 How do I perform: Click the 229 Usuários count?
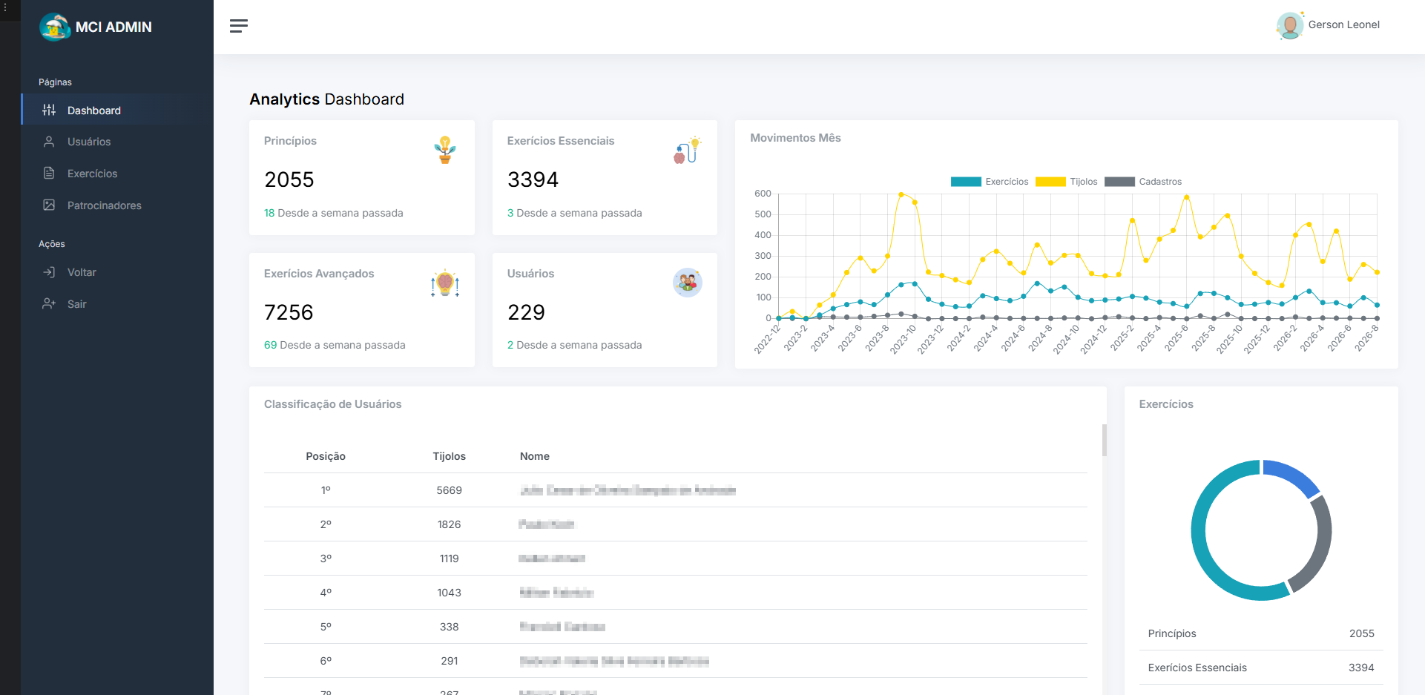(x=526, y=312)
